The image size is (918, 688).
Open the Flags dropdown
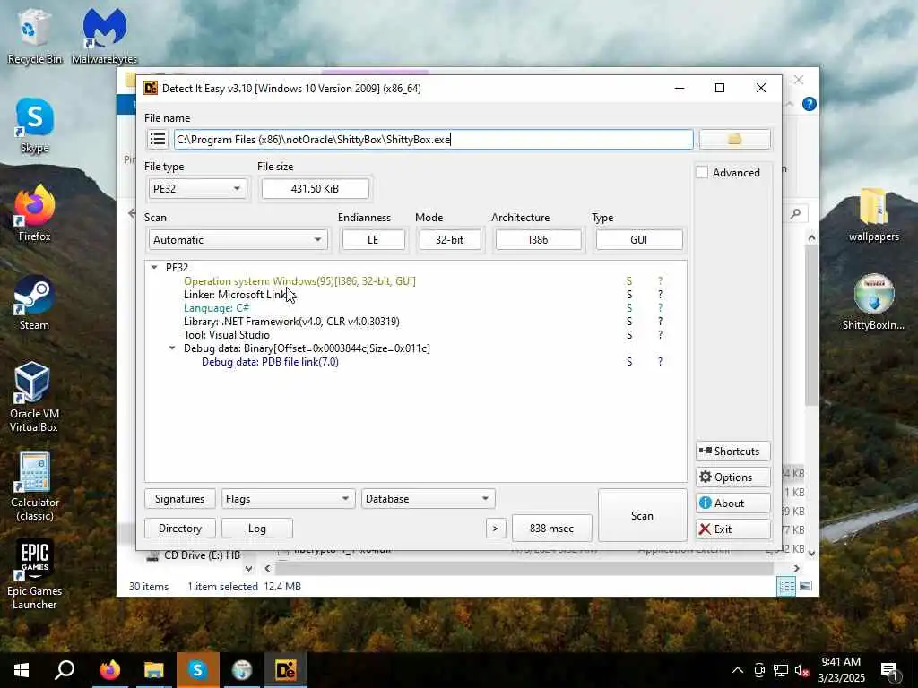288,499
